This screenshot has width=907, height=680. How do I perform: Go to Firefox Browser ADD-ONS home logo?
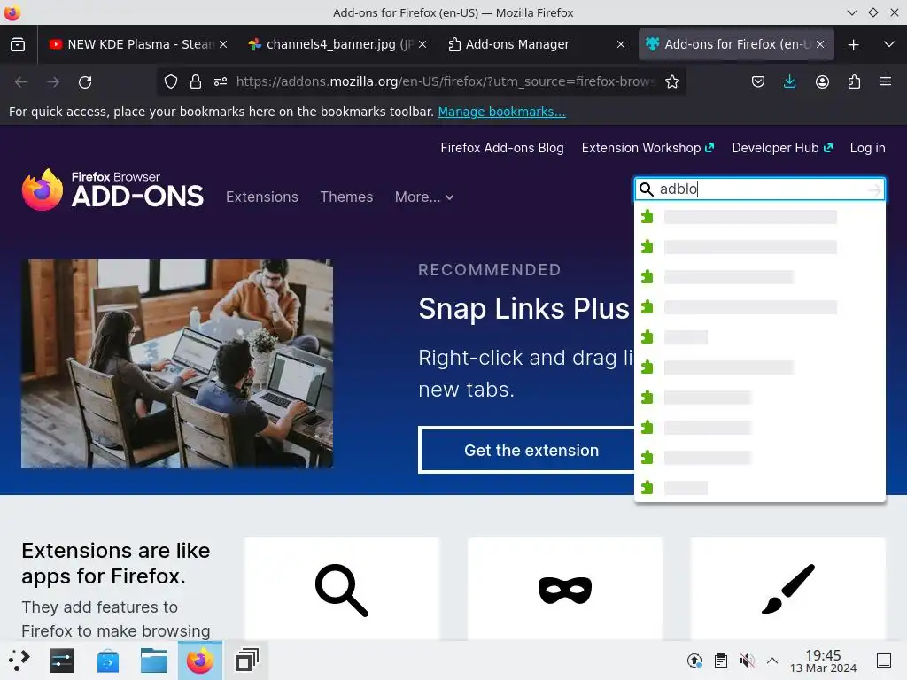112,189
